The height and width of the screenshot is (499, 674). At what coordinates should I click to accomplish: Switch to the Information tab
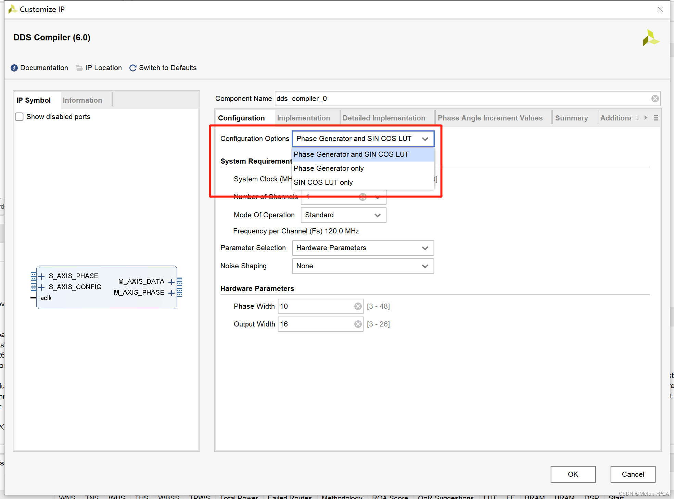(x=82, y=100)
